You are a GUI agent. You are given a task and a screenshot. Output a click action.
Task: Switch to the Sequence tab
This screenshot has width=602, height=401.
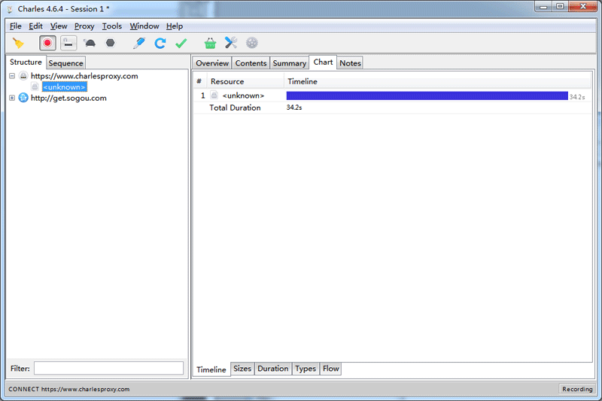(x=65, y=63)
